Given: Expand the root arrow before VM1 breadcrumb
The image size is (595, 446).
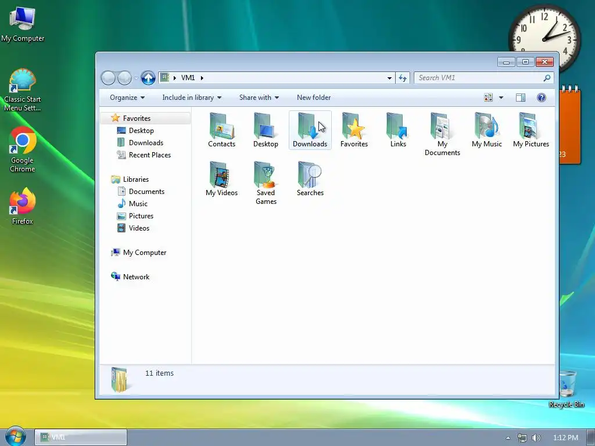Looking at the screenshot, I should pos(174,78).
